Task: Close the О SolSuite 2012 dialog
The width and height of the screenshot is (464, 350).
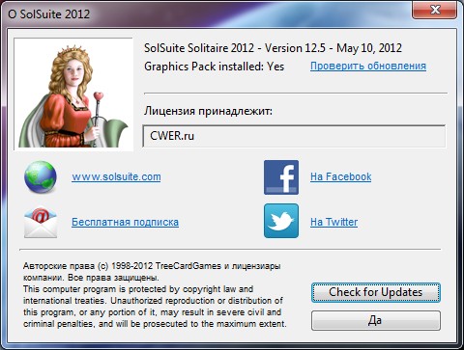Action: (x=434, y=10)
